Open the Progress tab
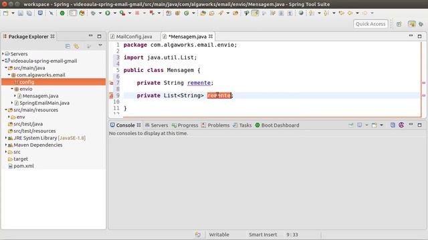Viewport: 428px width, 240px height. pyautogui.click(x=185, y=125)
